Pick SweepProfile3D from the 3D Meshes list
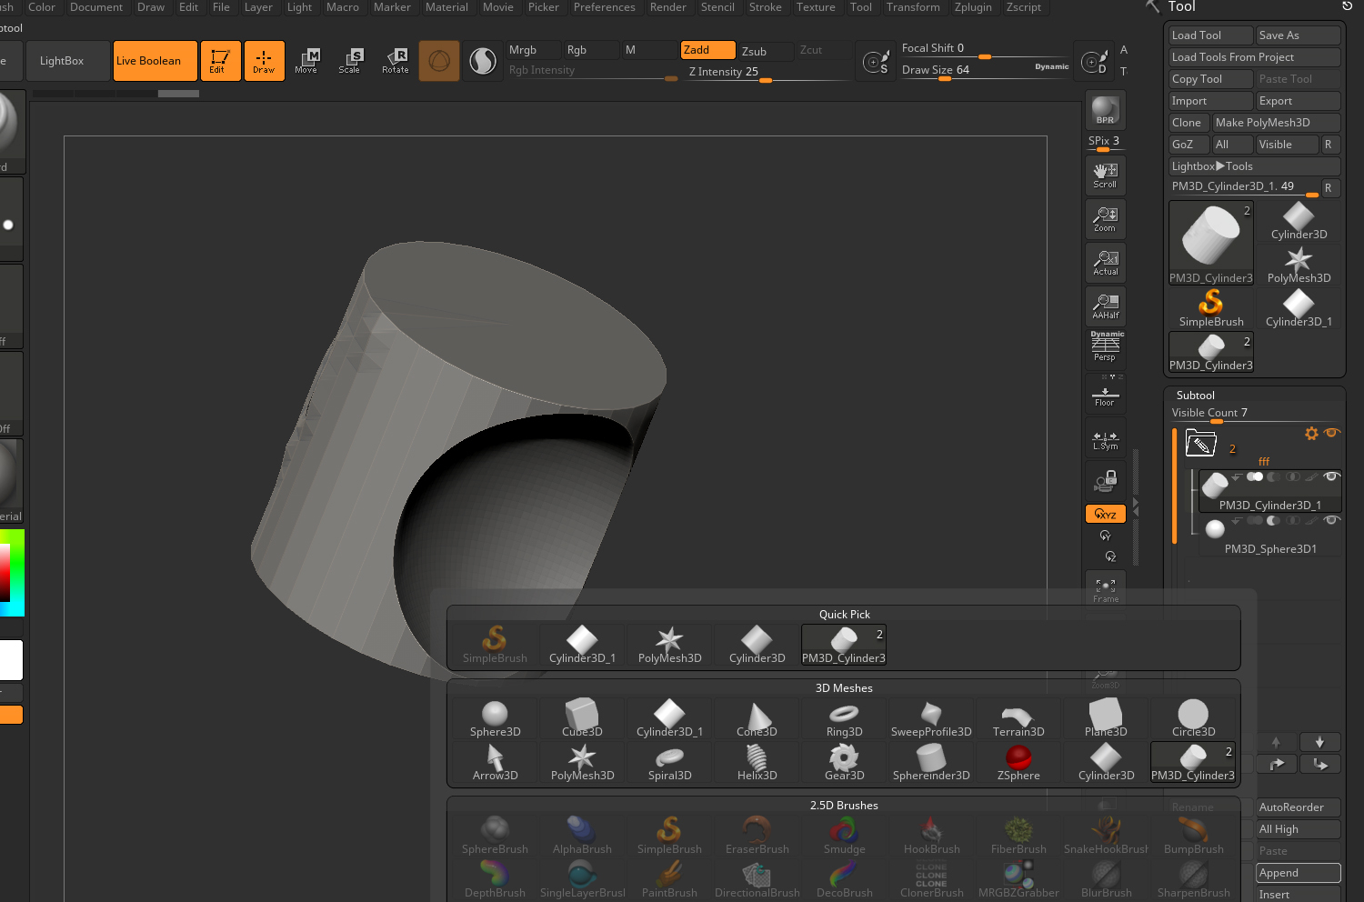This screenshot has height=902, width=1364. tap(931, 718)
